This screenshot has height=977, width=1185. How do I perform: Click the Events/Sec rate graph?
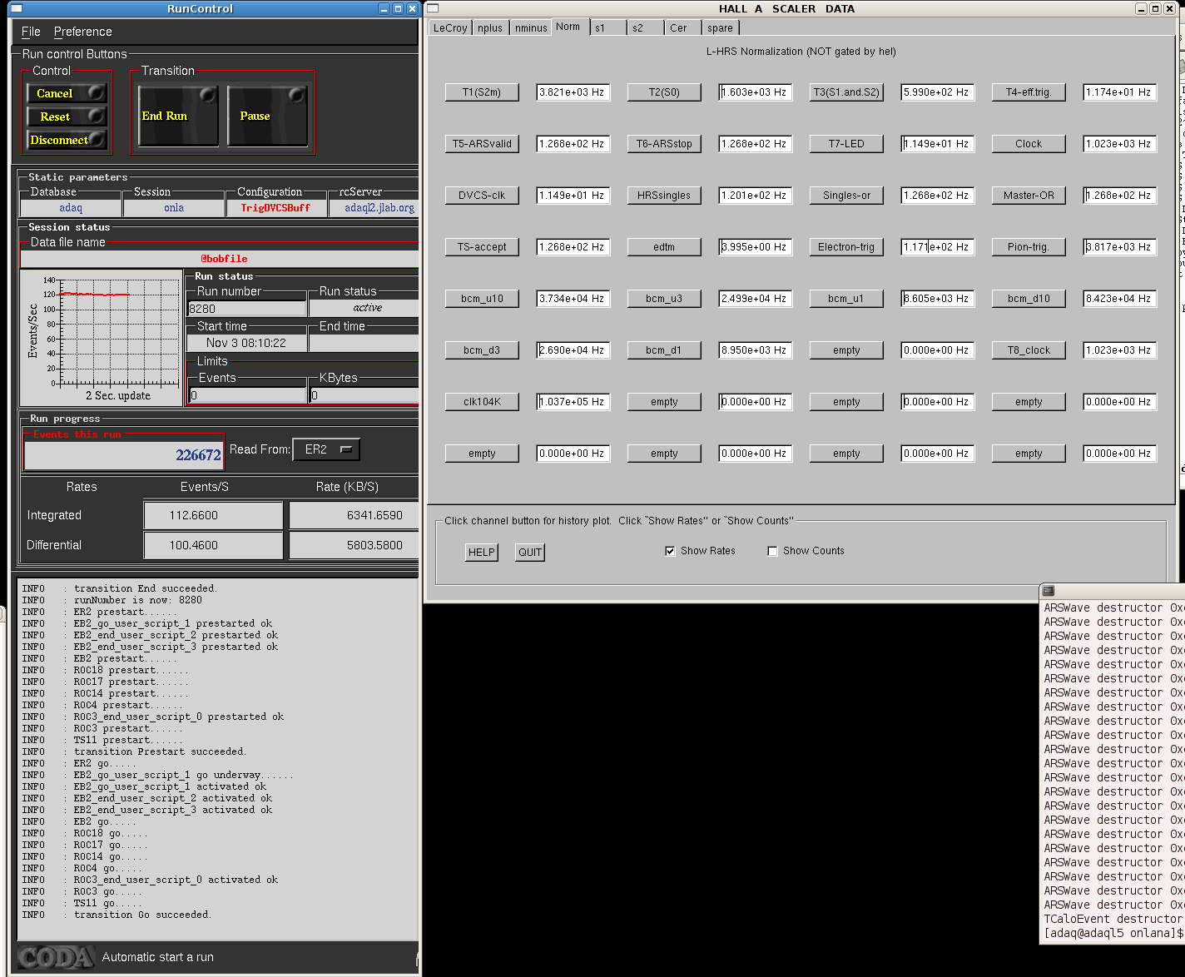coord(101,338)
